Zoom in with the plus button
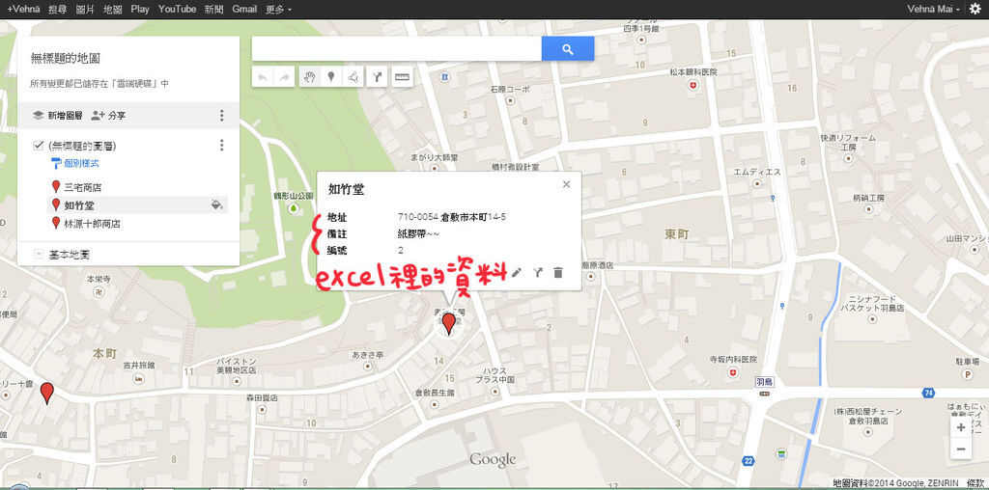989x490 pixels. pyautogui.click(x=961, y=427)
